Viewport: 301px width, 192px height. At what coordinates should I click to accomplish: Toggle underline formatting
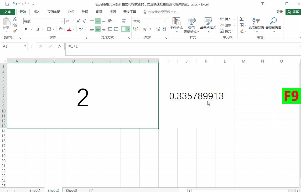pyautogui.click(x=37, y=29)
